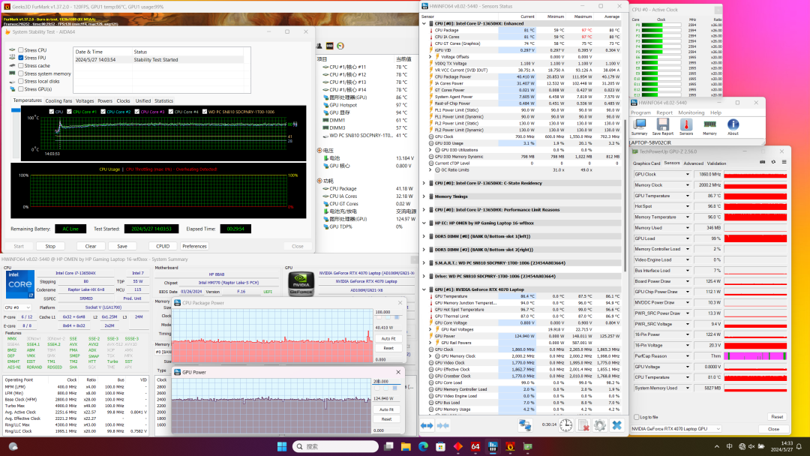Screen dimensions: 810x456
Task: Click the Preferences button in AIDA64
Action: [194, 246]
